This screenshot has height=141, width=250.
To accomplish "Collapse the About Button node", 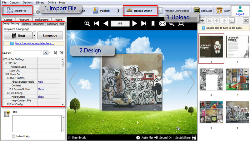I will coord(8,78).
